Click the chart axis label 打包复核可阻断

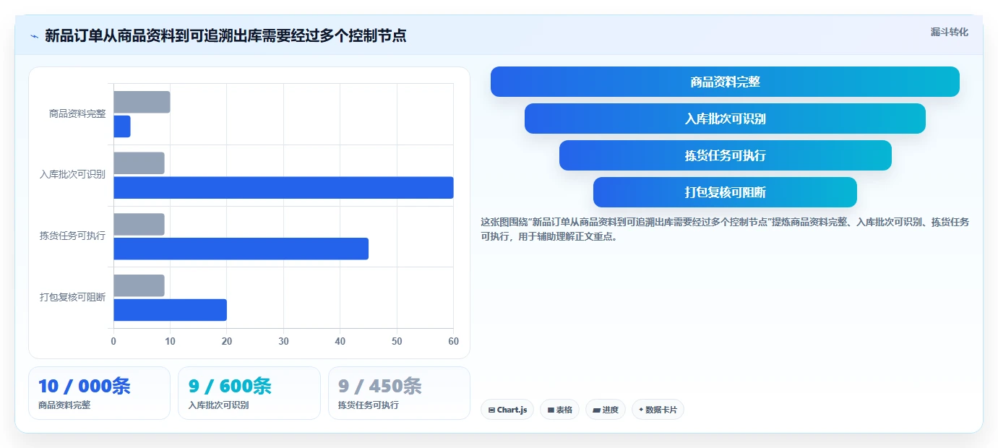tap(72, 297)
